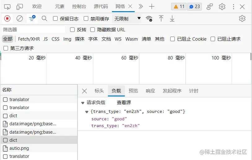Enable 保留日志 checkbox
Screen dimensions: 252x160
[x=55, y=19]
